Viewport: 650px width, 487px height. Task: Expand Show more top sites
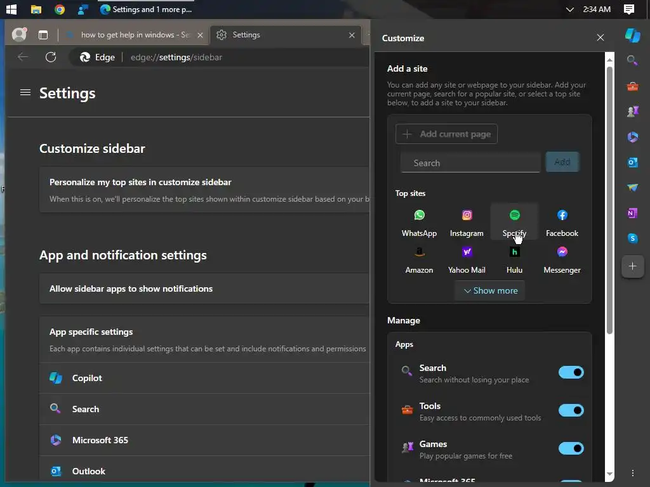click(x=491, y=290)
